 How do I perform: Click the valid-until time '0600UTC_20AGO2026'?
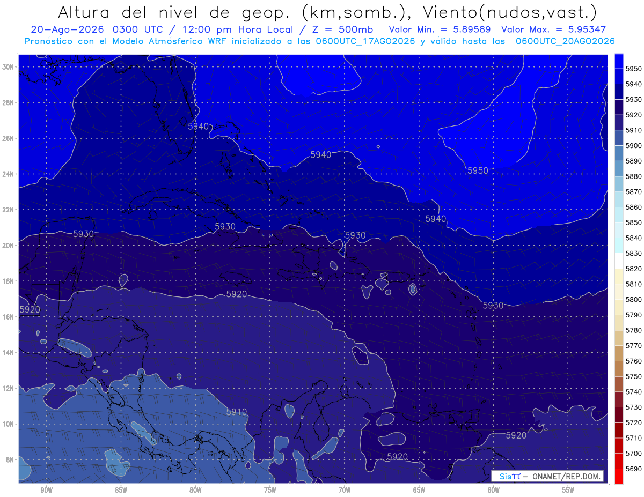(x=565, y=41)
